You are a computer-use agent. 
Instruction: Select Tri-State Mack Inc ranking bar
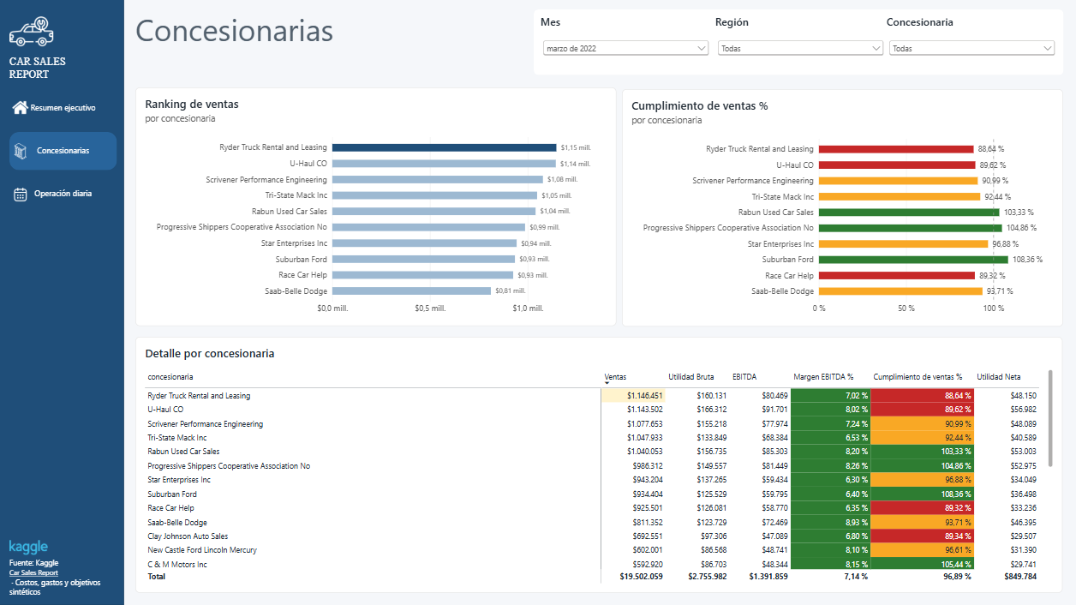434,195
